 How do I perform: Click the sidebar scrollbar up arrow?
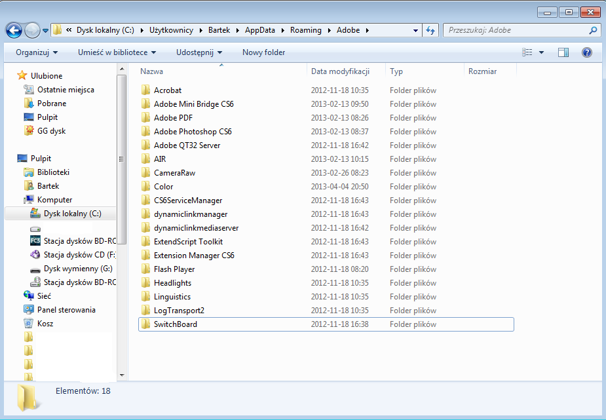click(x=122, y=69)
